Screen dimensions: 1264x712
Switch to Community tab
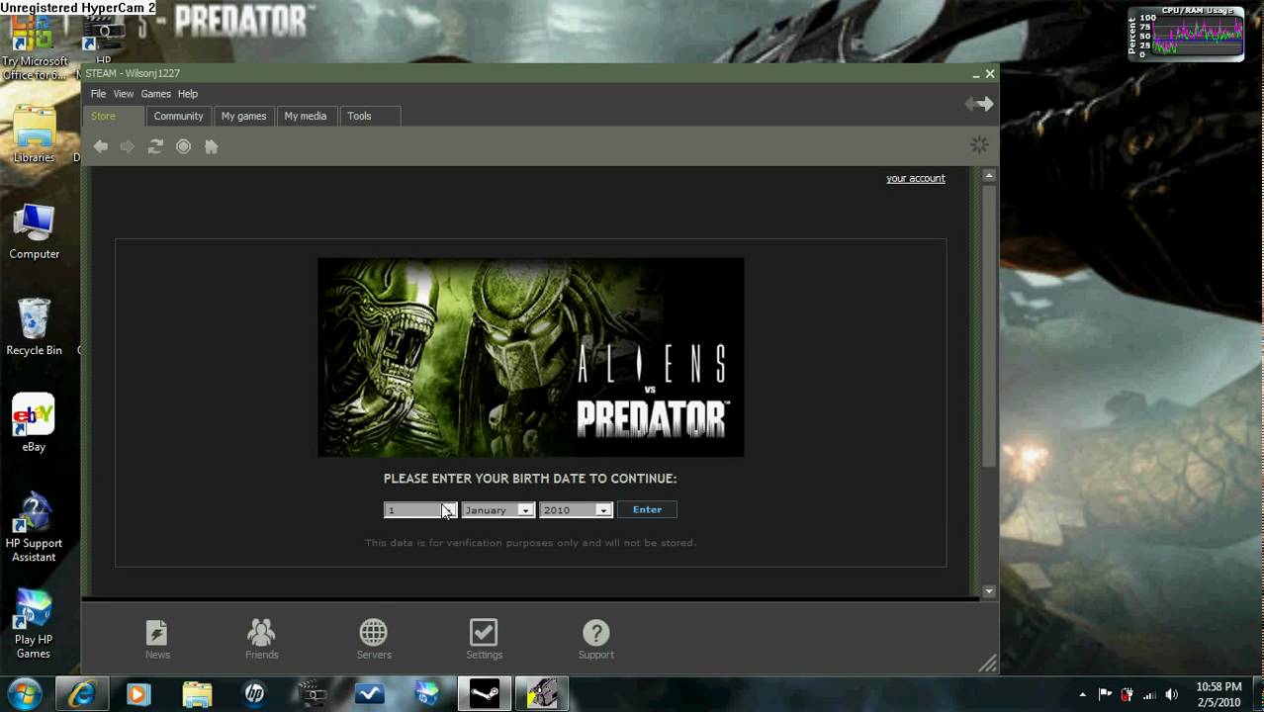(179, 116)
